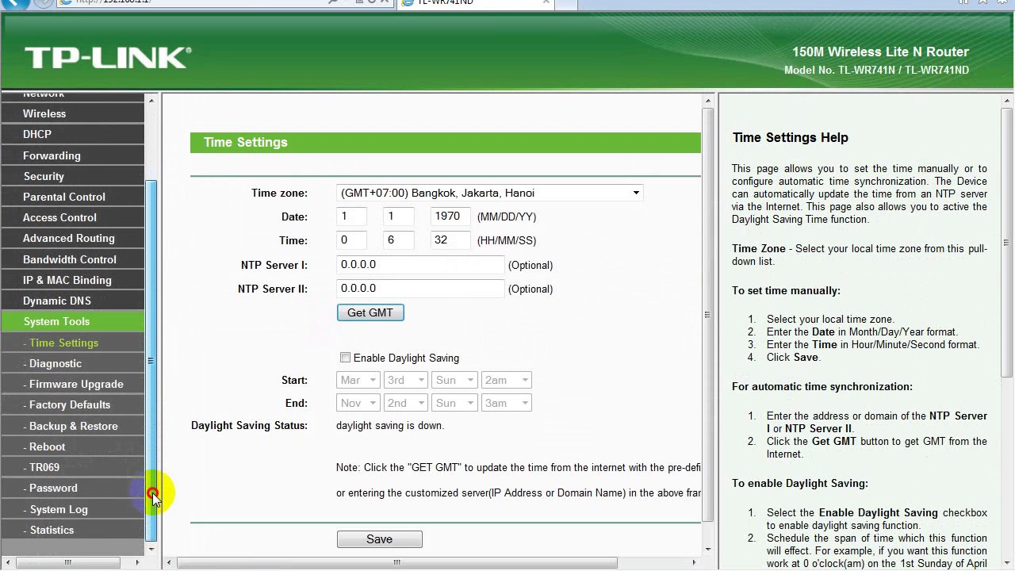Click the Get GMT button
Image resolution: width=1015 pixels, height=571 pixels.
click(x=370, y=312)
